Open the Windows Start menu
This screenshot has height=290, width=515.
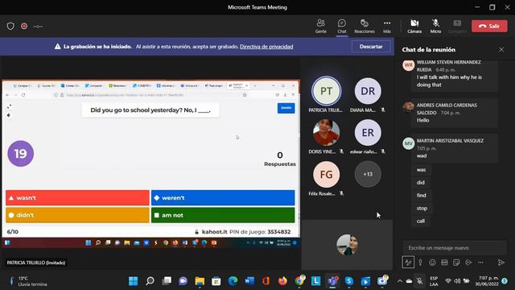(x=134, y=281)
